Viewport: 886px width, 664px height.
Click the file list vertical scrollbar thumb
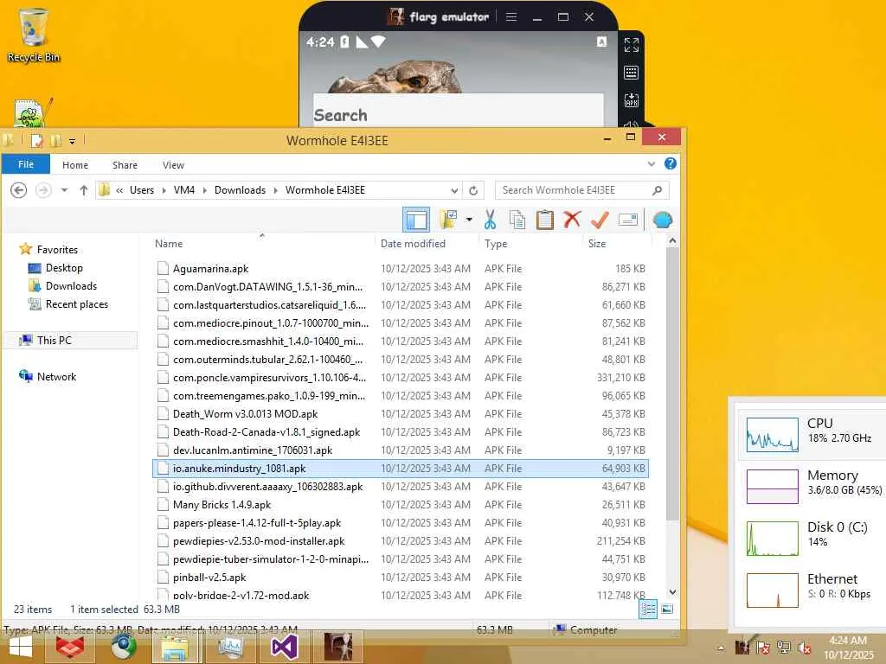click(672, 384)
